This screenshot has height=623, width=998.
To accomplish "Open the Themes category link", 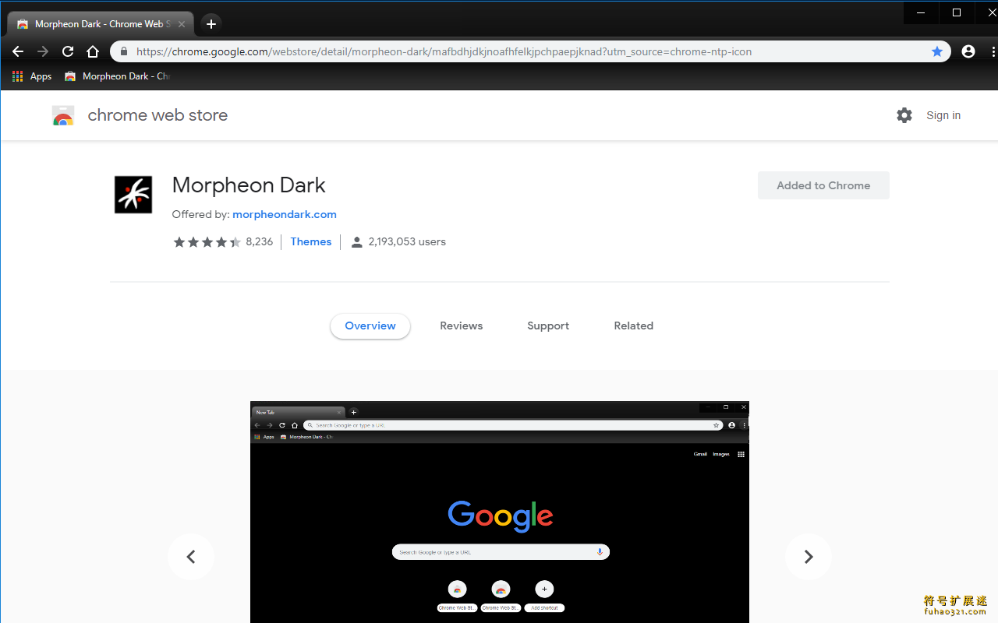I will coord(311,242).
